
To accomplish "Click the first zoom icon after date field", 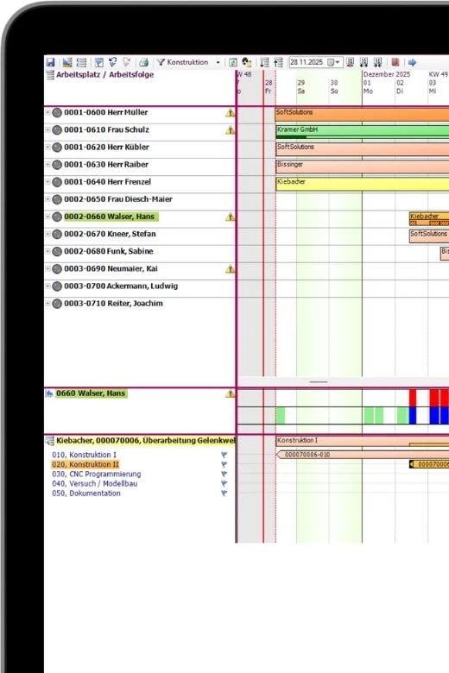I will [x=351, y=62].
